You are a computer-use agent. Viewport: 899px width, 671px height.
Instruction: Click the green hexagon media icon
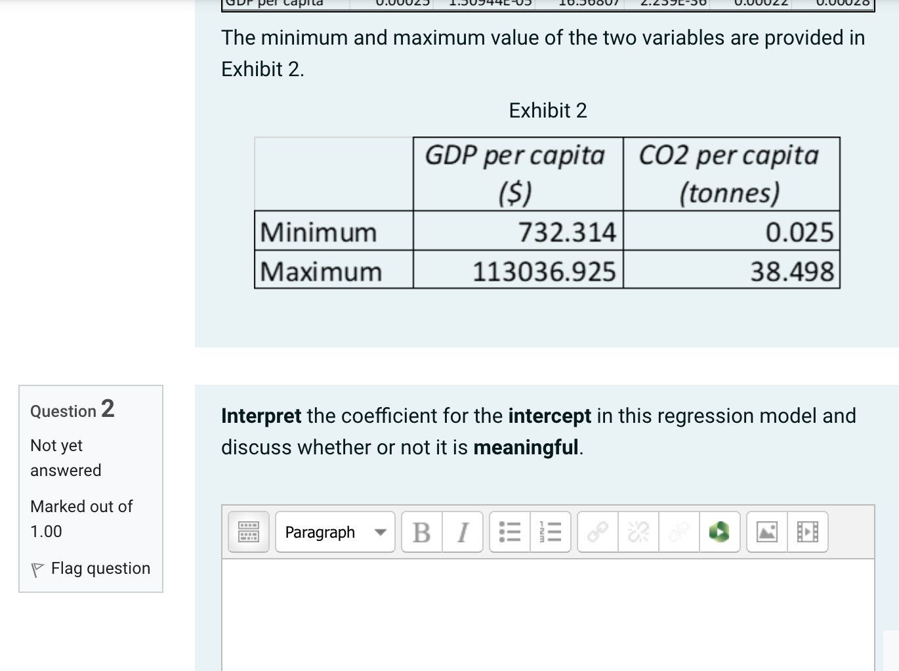point(720,532)
